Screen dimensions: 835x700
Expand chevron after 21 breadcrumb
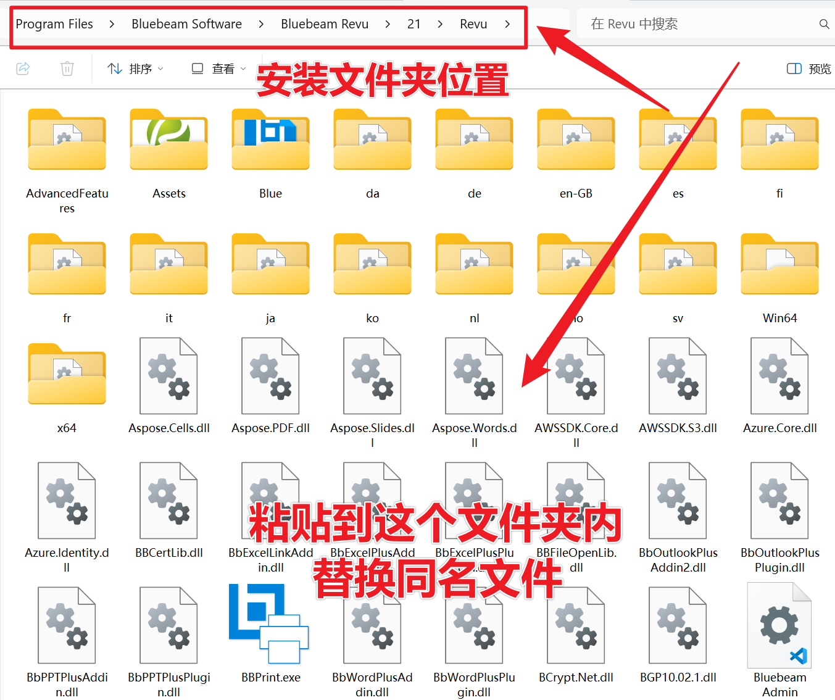(440, 24)
